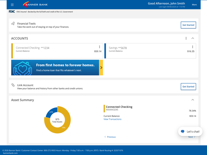Click the yellow arrow on home loan banner
The width and height of the screenshot is (207, 155).
[x=101, y=68]
